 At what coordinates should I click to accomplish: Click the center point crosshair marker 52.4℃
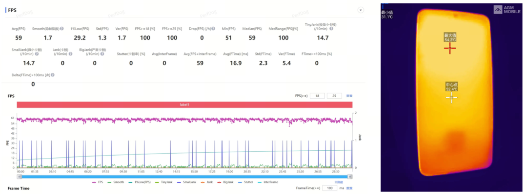pyautogui.click(x=451, y=98)
